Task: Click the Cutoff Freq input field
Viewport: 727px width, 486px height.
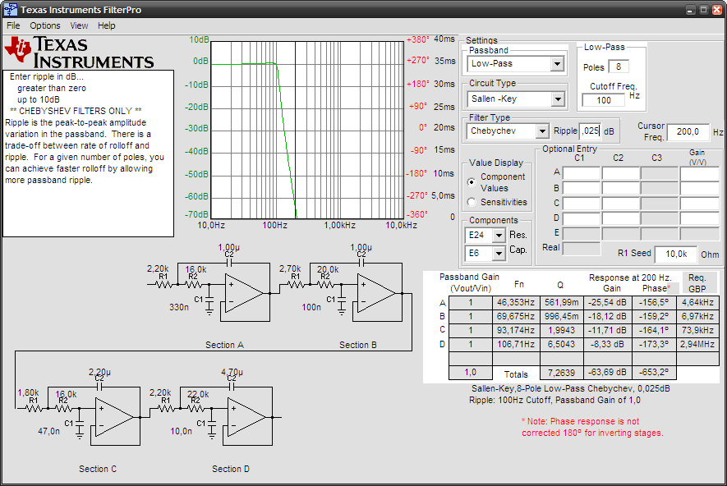Action: coord(604,100)
